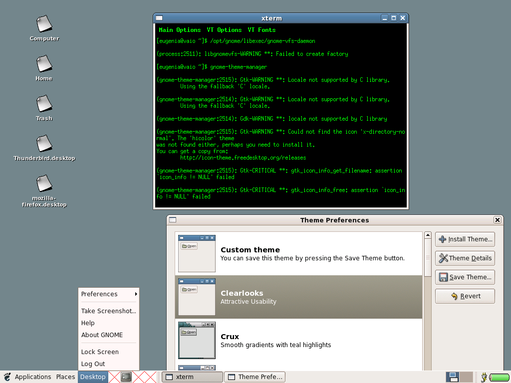Select the Trash icon on desktop
Screen dimensions: 511x383
coord(44,103)
